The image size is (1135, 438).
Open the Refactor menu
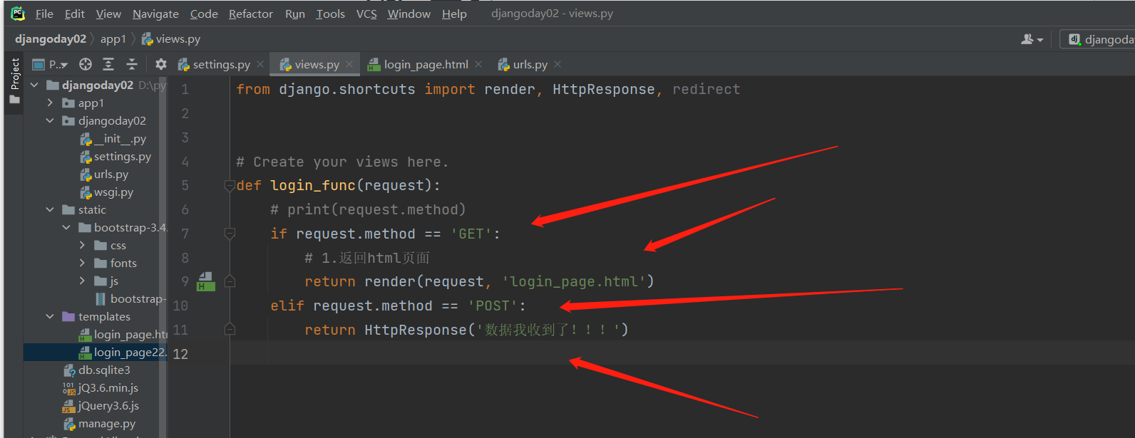click(251, 14)
